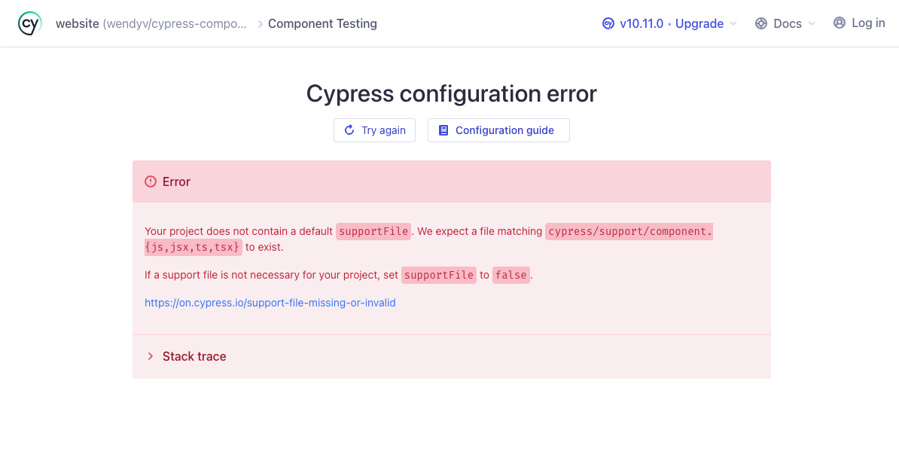Open support-file-missing-or-invalid link
This screenshot has height=451, width=899.
pyautogui.click(x=270, y=303)
